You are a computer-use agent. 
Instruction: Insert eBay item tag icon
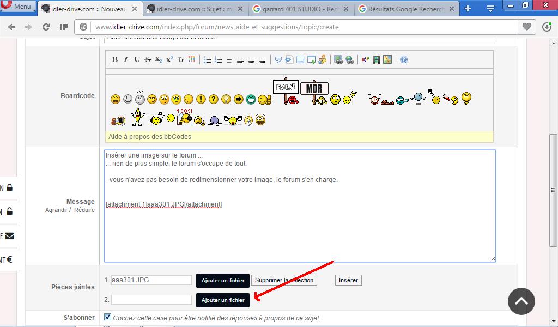(x=365, y=60)
